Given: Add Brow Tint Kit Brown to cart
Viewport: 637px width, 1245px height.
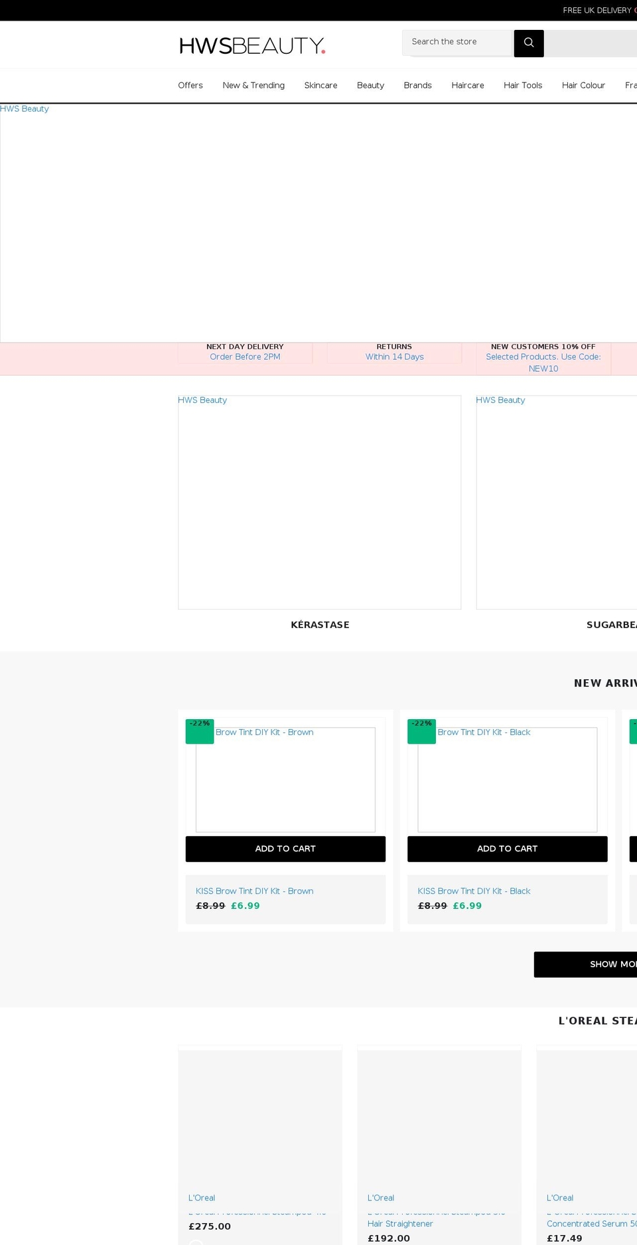Looking at the screenshot, I should coord(285,849).
